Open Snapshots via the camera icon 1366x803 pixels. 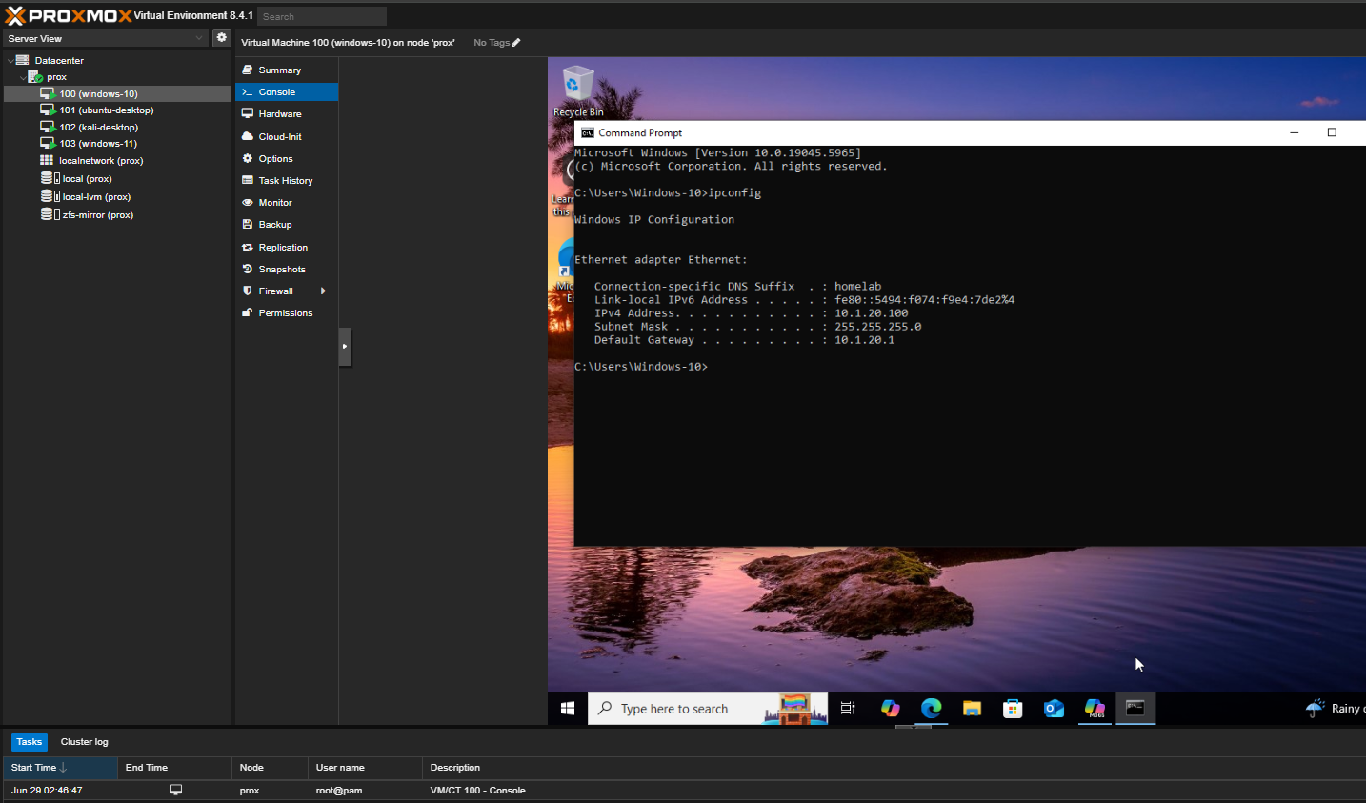click(249, 269)
